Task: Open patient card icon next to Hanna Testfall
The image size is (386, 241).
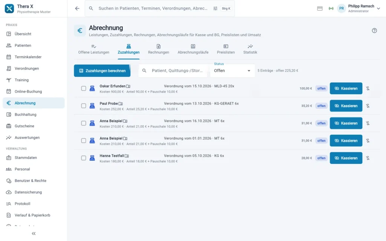Action: click(x=127, y=156)
